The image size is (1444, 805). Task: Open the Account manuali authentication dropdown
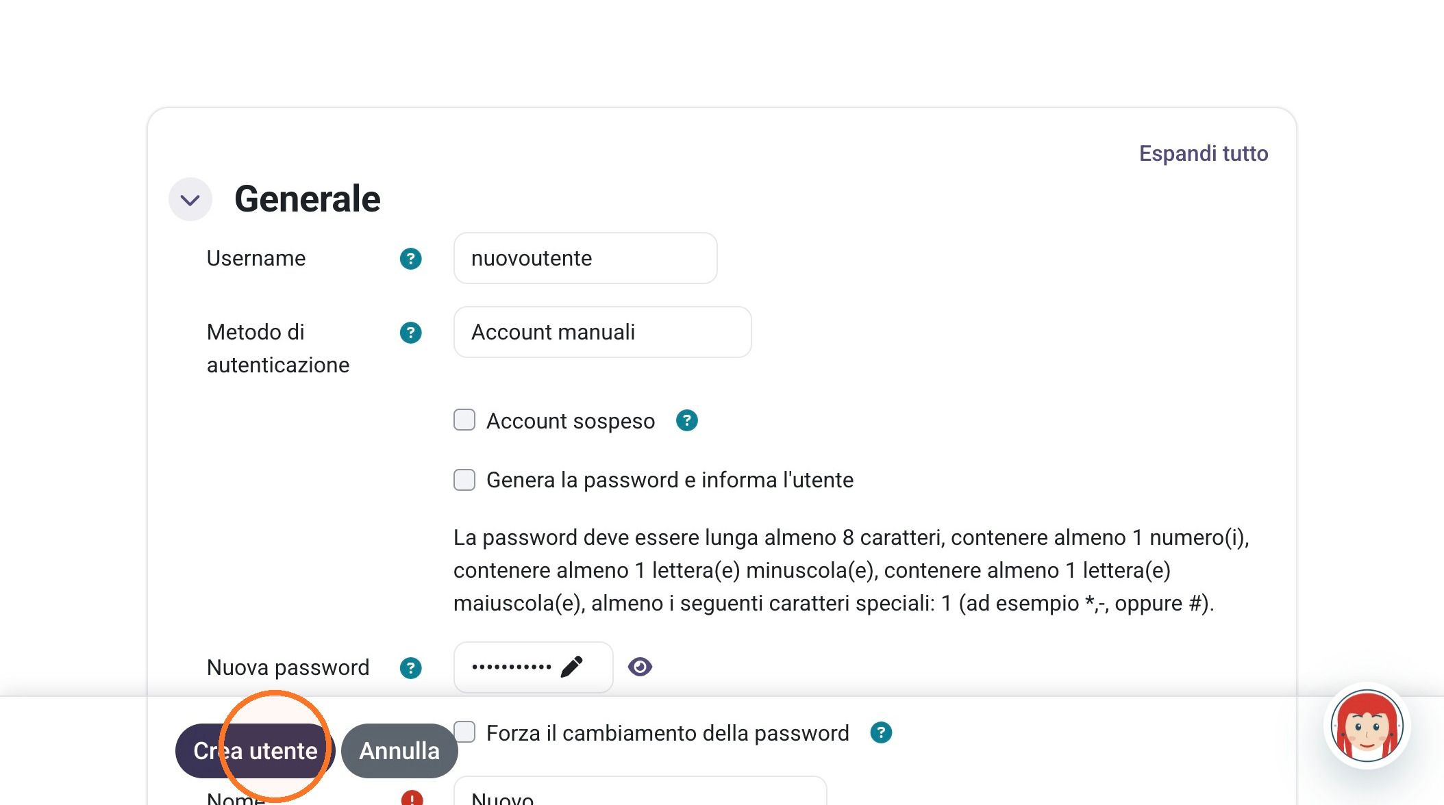point(602,332)
